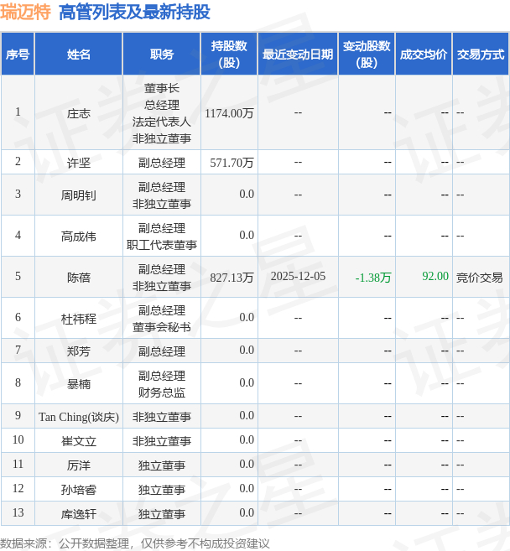The width and height of the screenshot is (510, 551).
Task: Click the date 2025-12-05
Action: 298,276
